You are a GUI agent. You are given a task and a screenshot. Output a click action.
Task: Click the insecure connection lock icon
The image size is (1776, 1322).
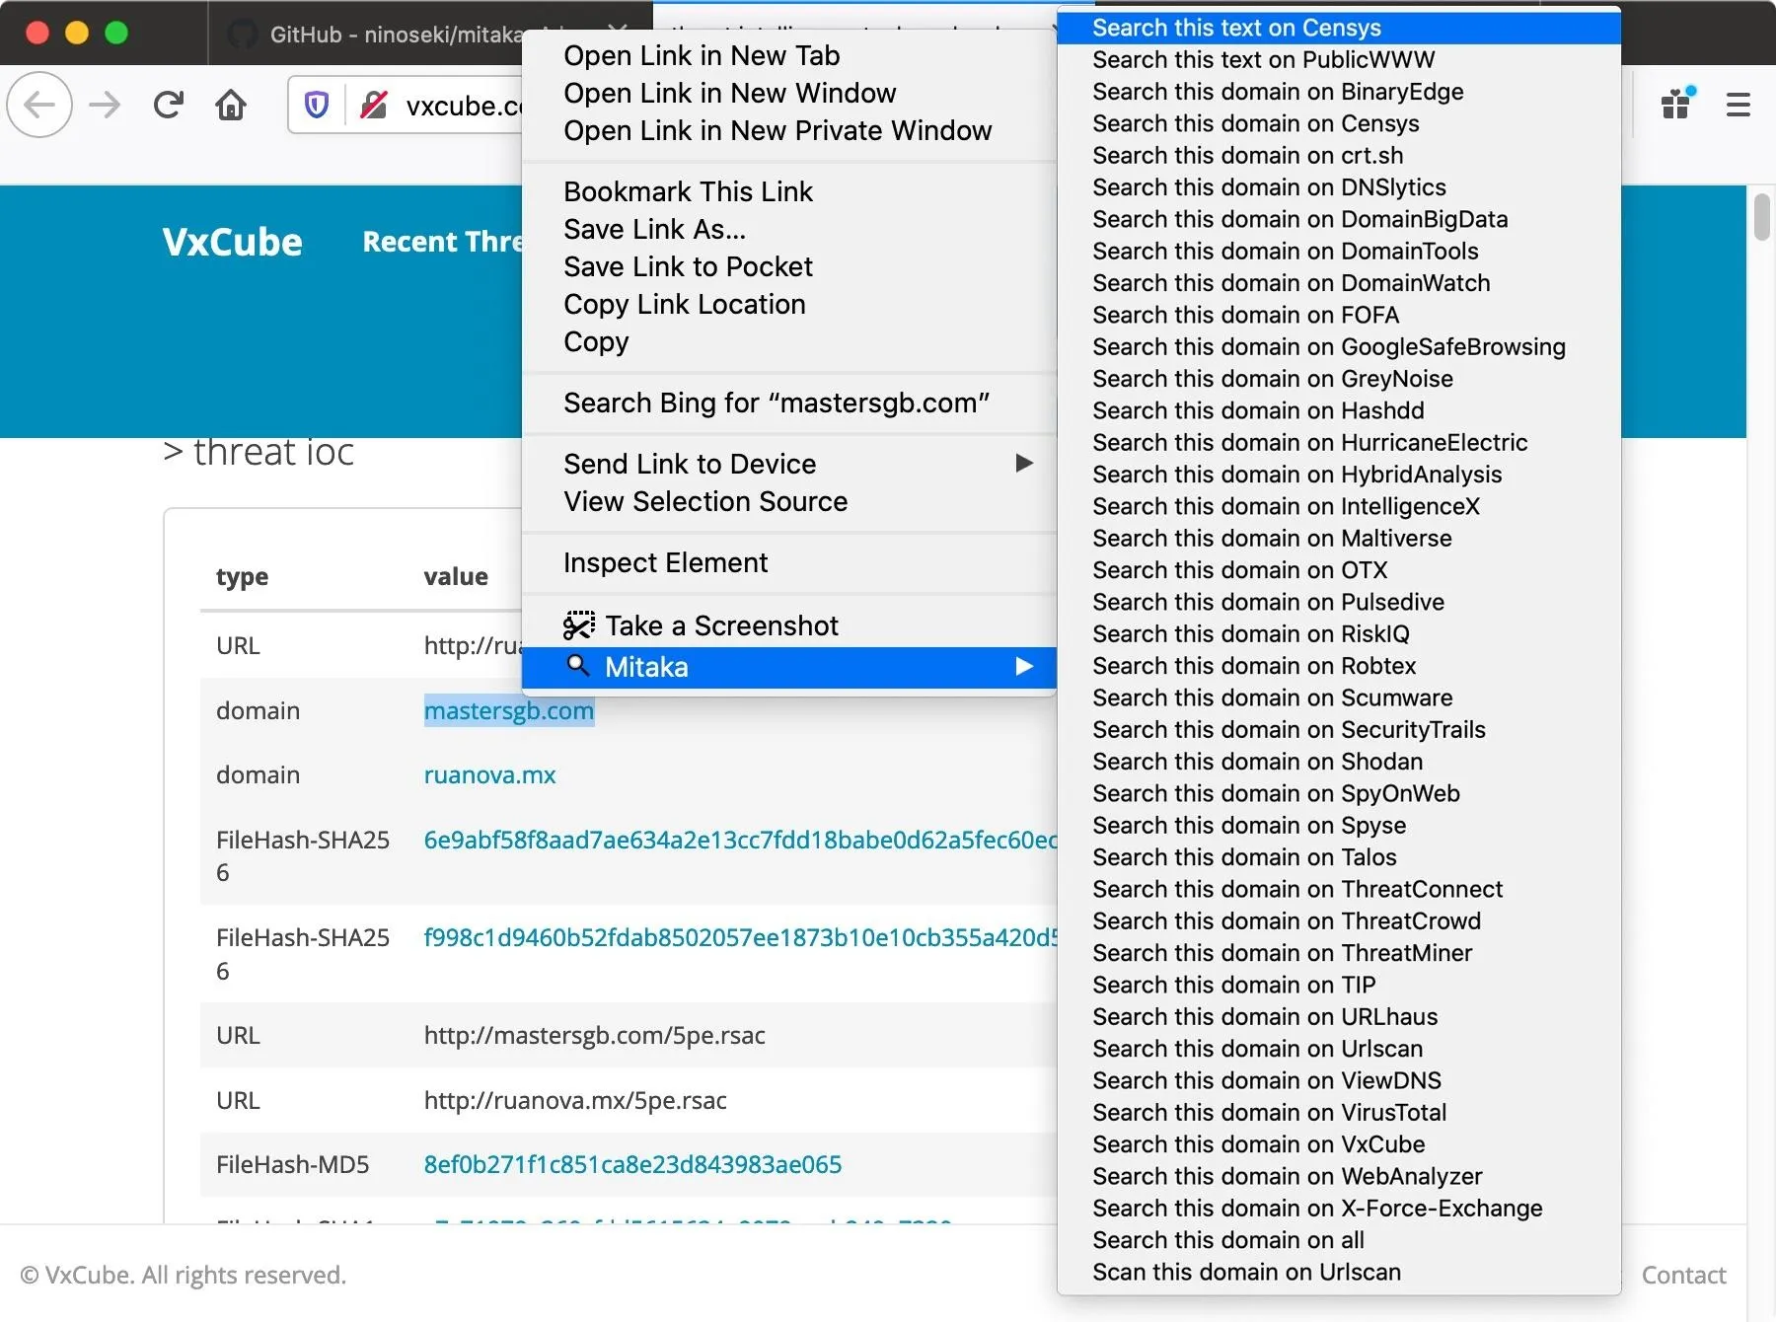pyautogui.click(x=374, y=105)
